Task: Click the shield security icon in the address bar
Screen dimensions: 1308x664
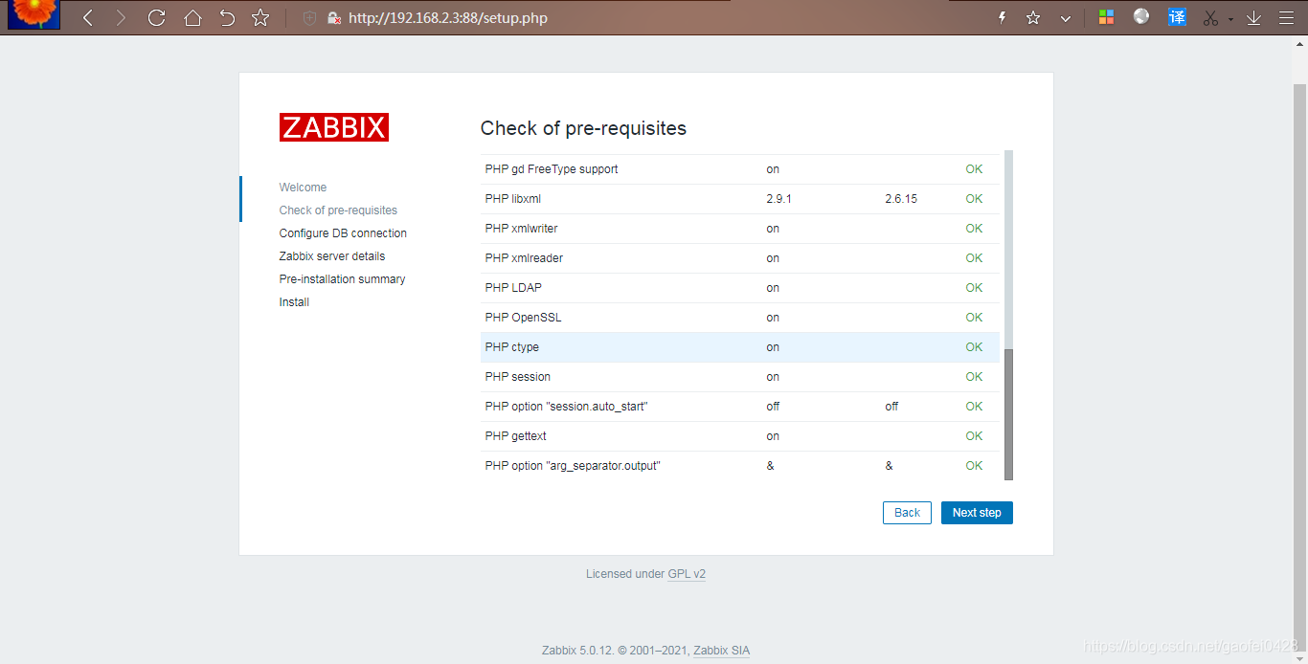Action: point(309,17)
